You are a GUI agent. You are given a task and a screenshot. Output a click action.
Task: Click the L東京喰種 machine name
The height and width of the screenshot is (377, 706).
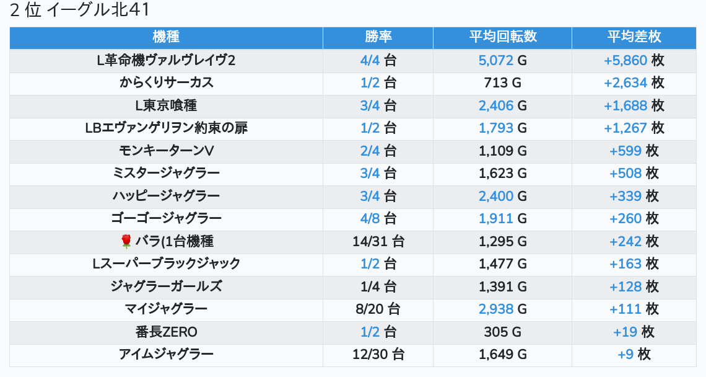click(x=166, y=105)
